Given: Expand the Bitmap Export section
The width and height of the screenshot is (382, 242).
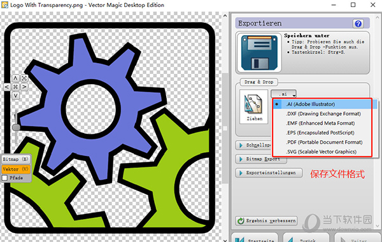Looking at the screenshot, I should click(x=261, y=159).
